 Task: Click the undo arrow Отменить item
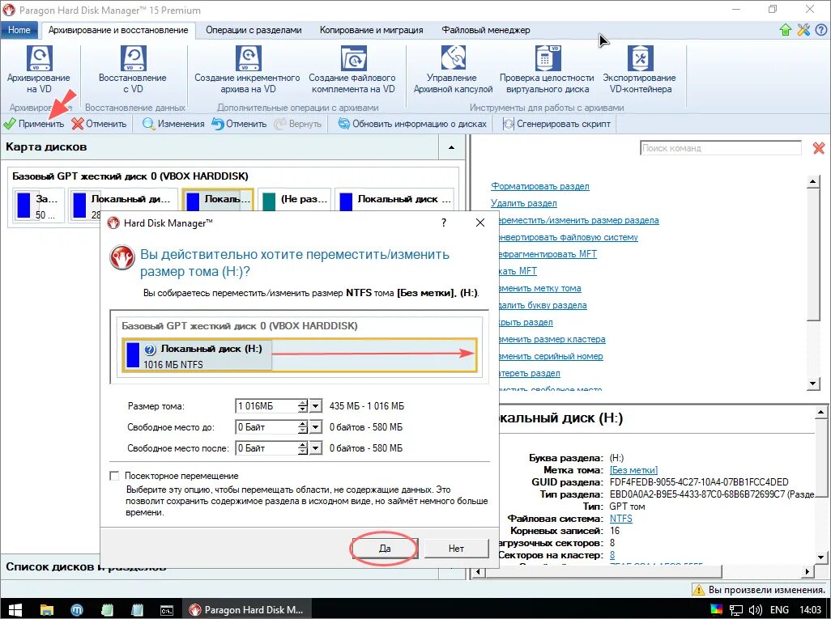(x=239, y=124)
